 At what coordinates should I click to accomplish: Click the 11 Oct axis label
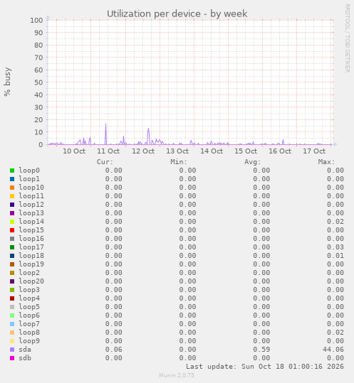(108, 151)
